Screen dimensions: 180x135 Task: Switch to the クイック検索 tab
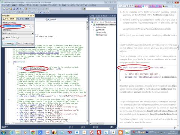[x=9, y=19]
